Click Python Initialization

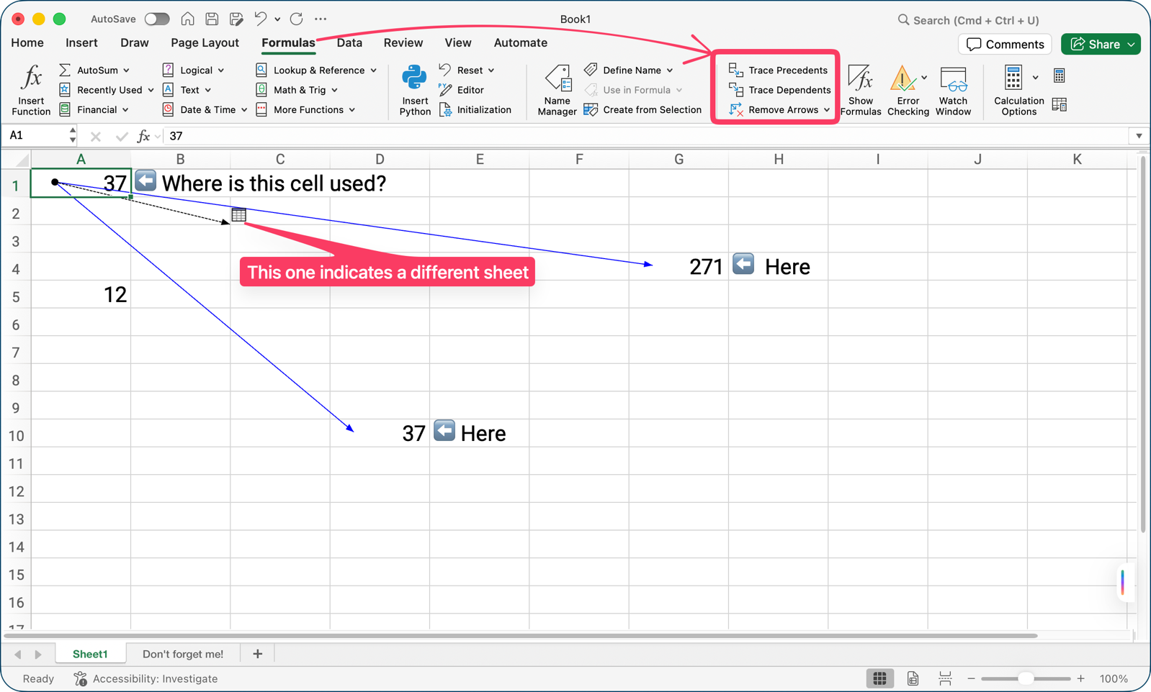pyautogui.click(x=475, y=110)
